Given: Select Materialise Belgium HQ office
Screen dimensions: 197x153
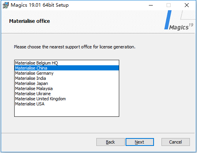Looking at the screenshot, I should pos(67,63).
